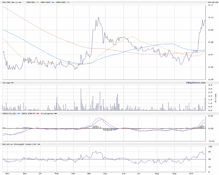Select the AU:IMA Daily chart title
Image resolution: width=219 pixels, height=175 pixels.
tap(10, 2)
